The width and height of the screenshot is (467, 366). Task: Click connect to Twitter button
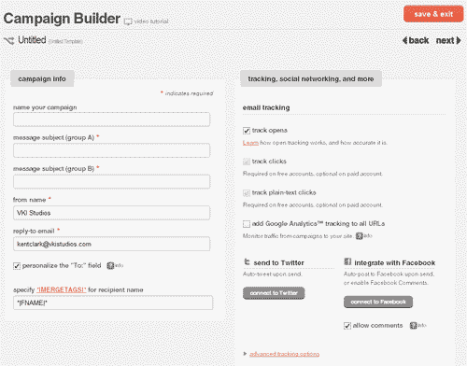point(274,293)
